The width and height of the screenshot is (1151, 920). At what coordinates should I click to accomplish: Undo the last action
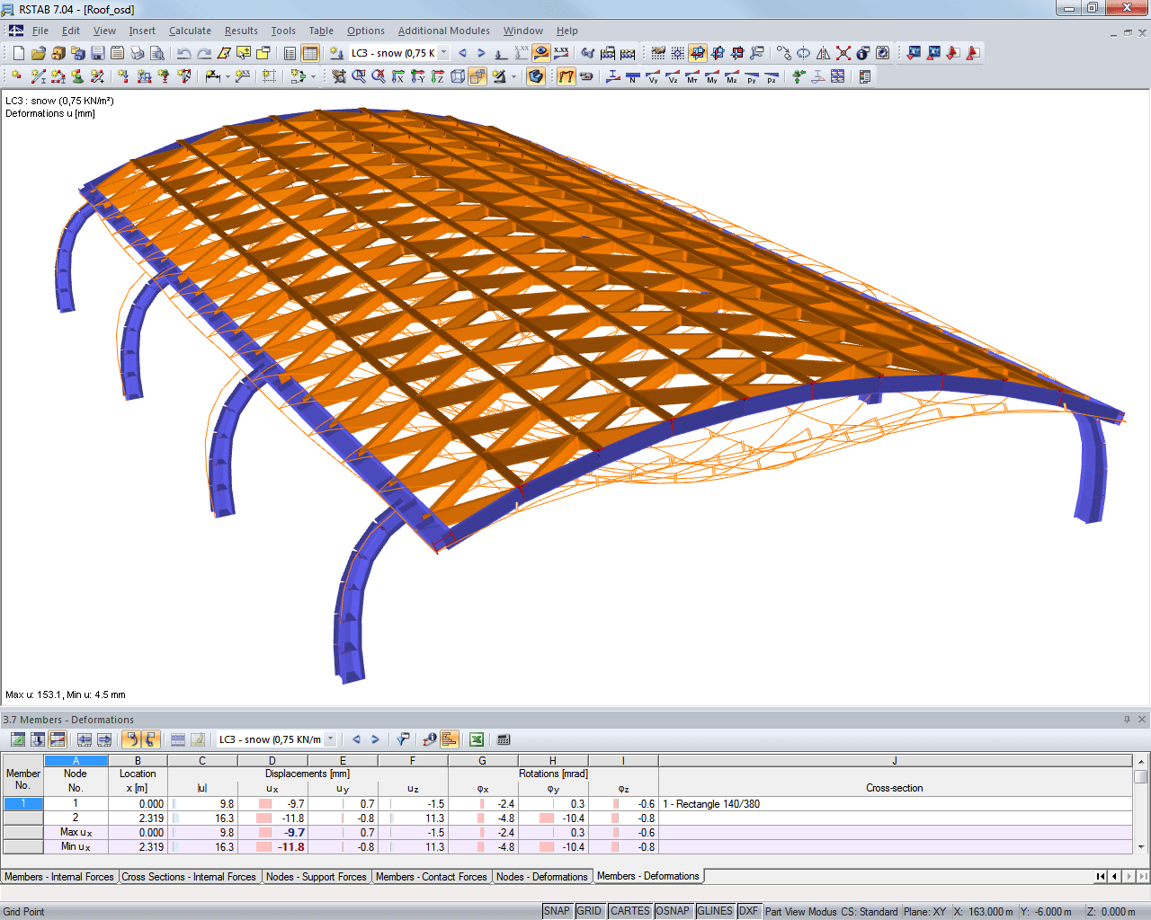(183, 53)
